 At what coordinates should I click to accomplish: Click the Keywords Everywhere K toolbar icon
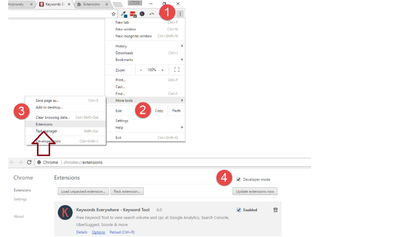[x=142, y=14]
